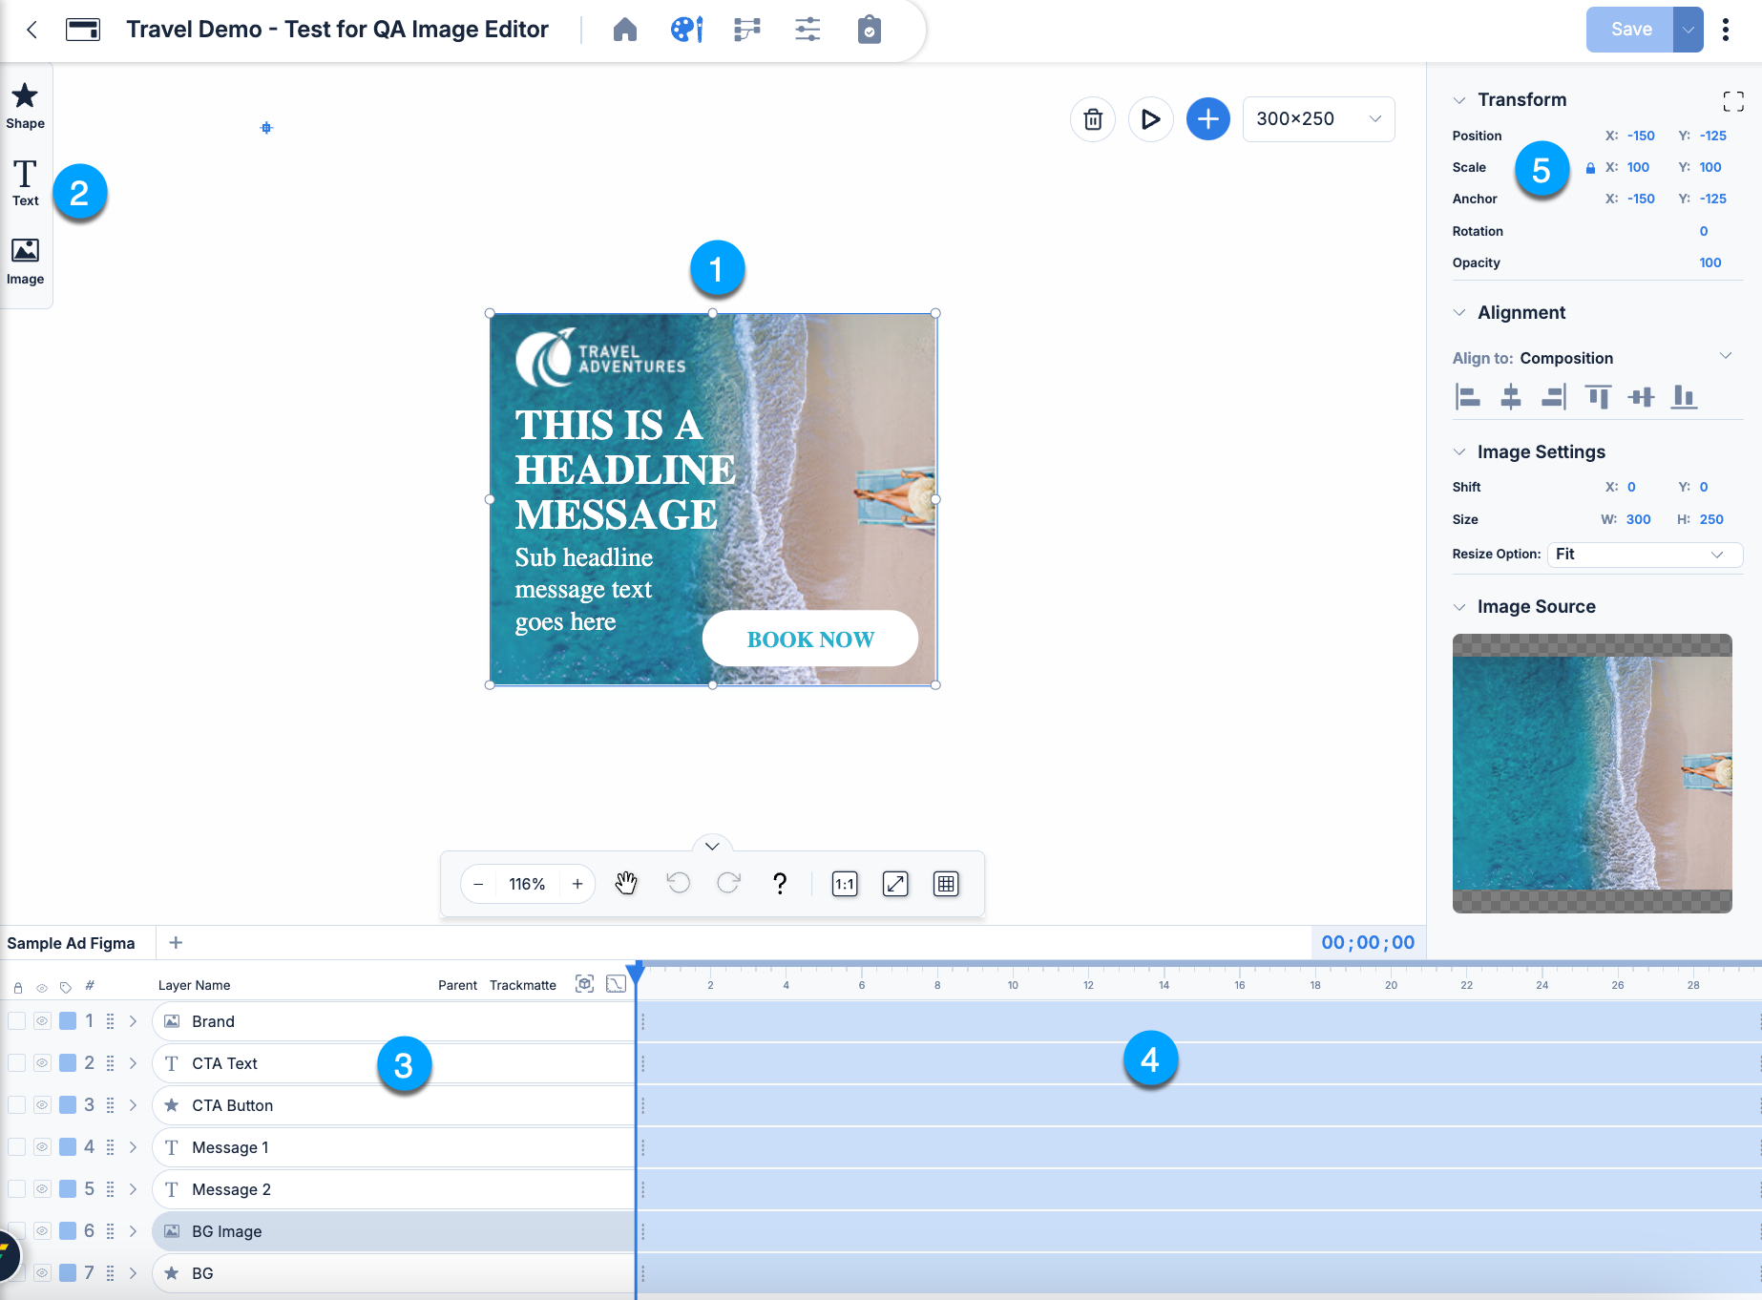
Task: Select the Shape tool
Action: click(25, 105)
